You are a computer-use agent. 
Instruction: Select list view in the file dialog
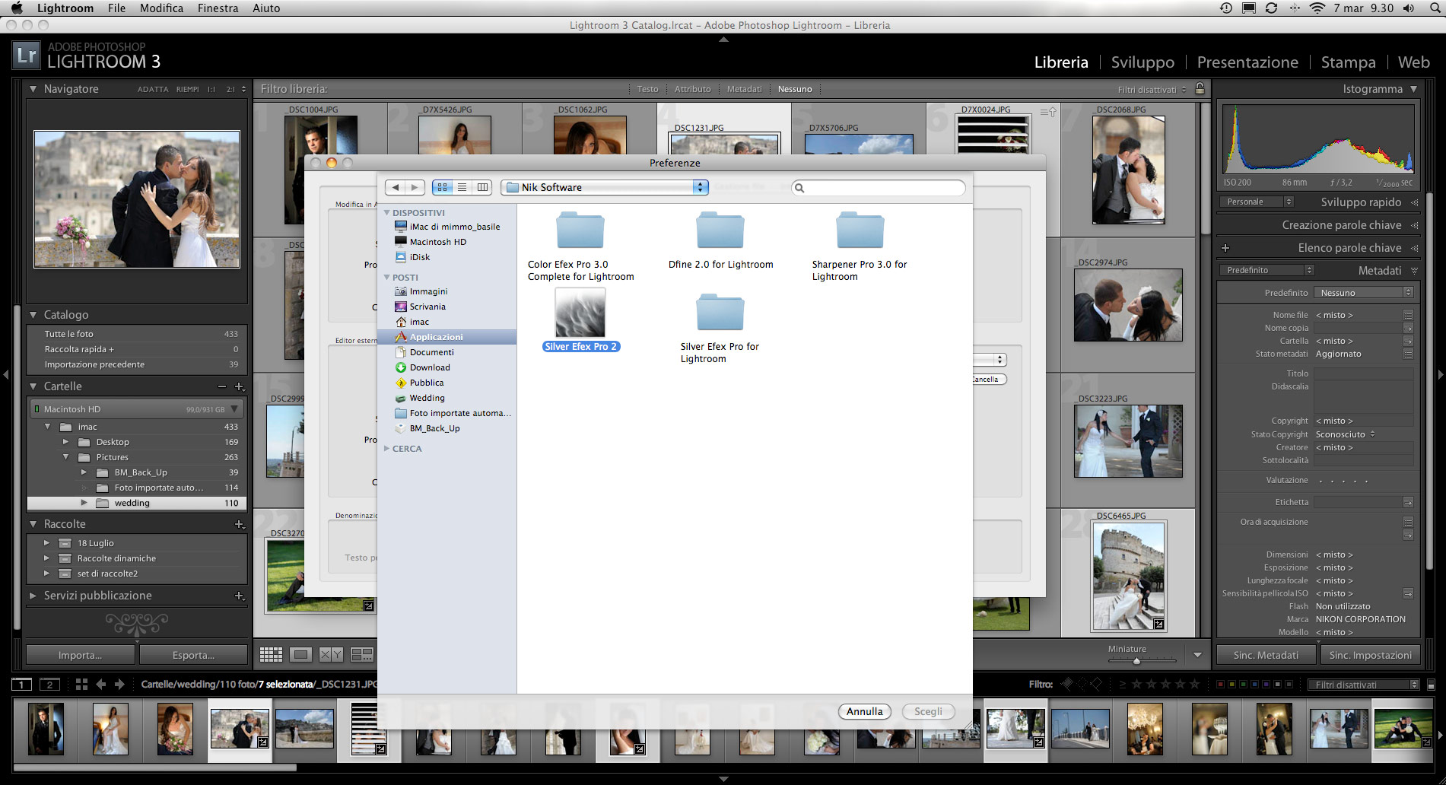tap(462, 187)
